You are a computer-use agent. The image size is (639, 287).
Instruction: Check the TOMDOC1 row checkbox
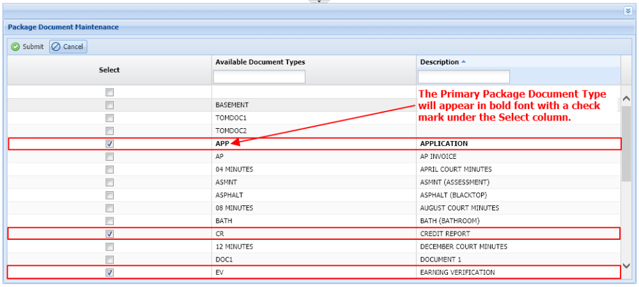point(109,118)
